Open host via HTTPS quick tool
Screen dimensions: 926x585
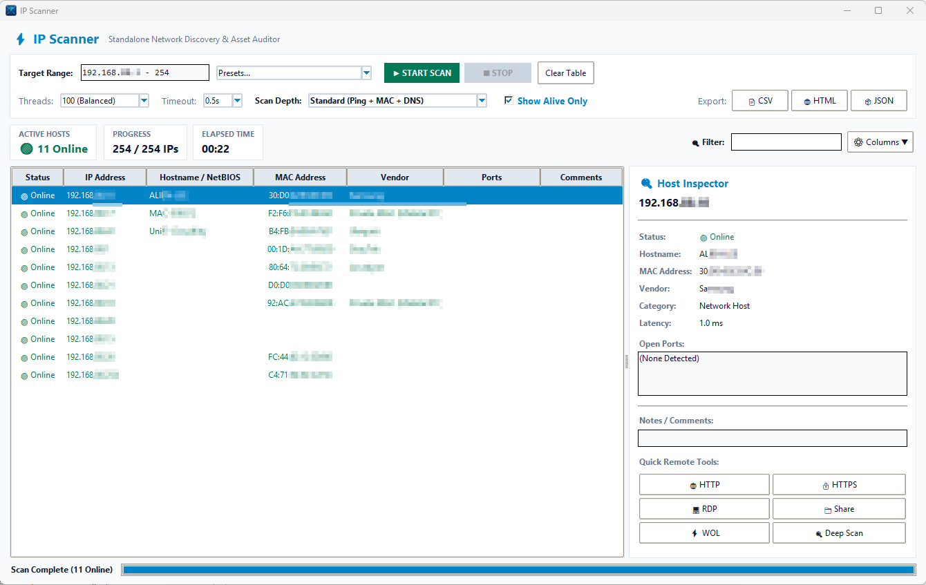tap(839, 485)
